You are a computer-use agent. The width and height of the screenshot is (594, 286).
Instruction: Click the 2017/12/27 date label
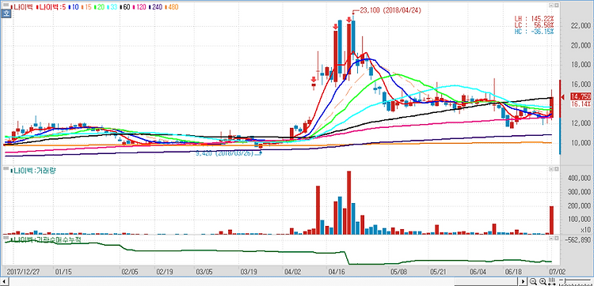point(24,272)
